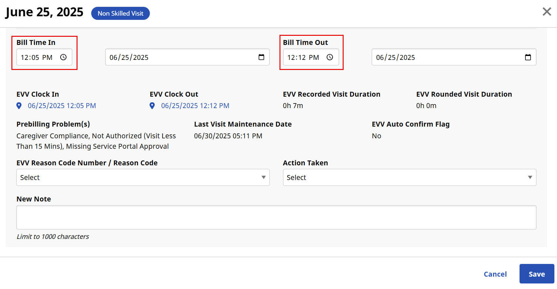Open EVV Clock In 12:05 PM link

[62, 106]
